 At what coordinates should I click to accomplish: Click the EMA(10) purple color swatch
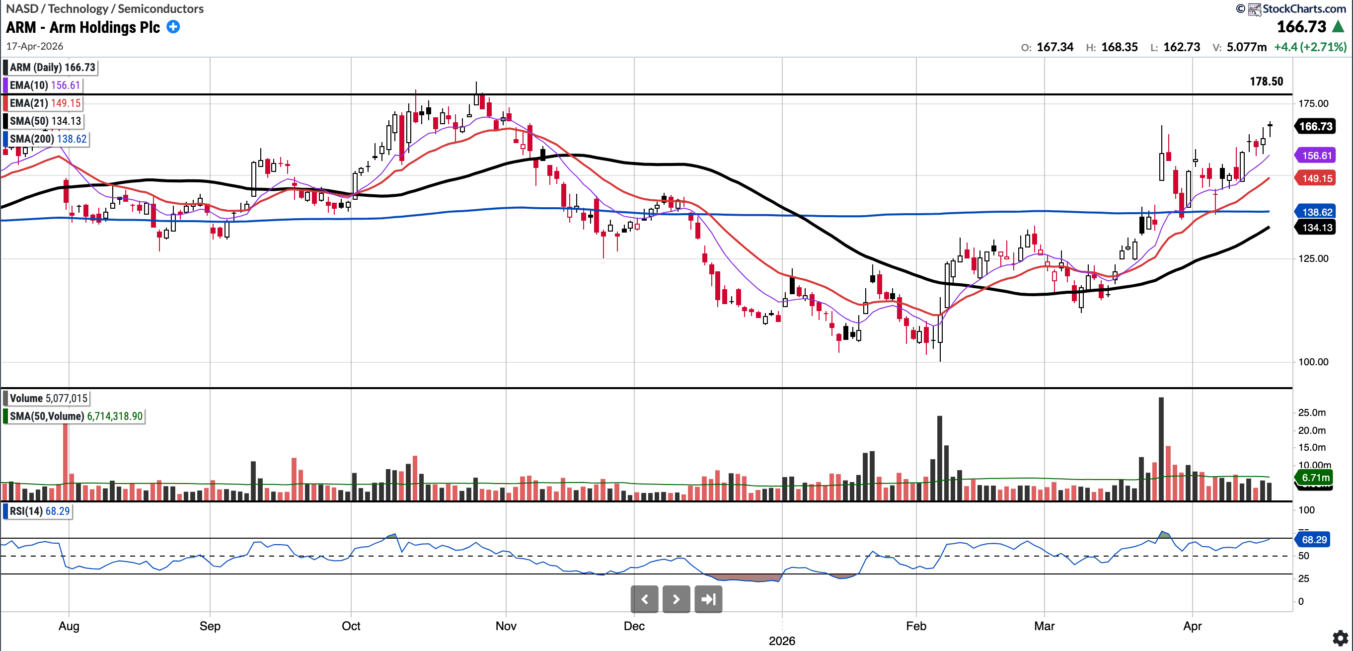point(5,85)
